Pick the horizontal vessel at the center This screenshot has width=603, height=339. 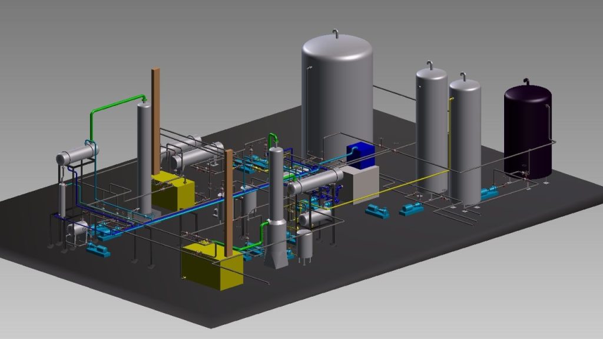pyautogui.click(x=314, y=182)
